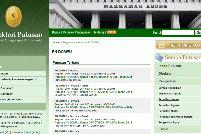
Task: Click the search submit button
Action: click(x=198, y=32)
